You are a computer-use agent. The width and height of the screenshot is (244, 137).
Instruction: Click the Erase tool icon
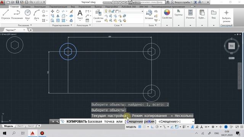[x=71, y=11]
